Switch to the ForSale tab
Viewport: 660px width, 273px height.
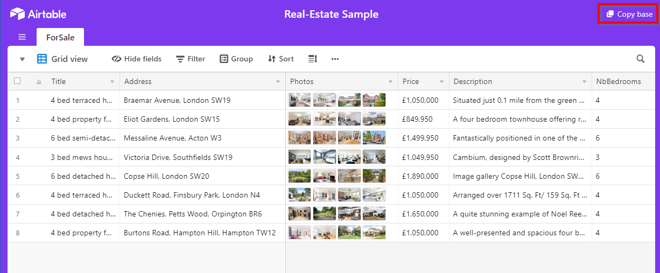pos(60,38)
